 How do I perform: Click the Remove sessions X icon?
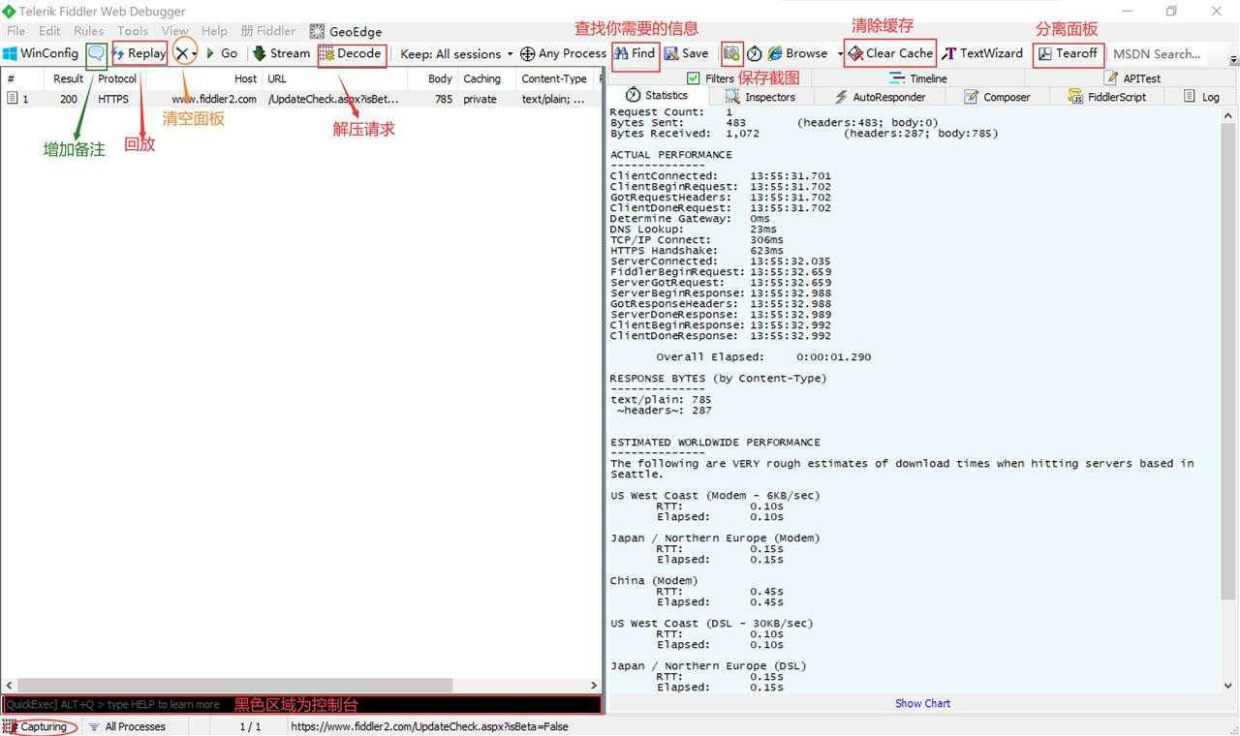click(x=181, y=53)
